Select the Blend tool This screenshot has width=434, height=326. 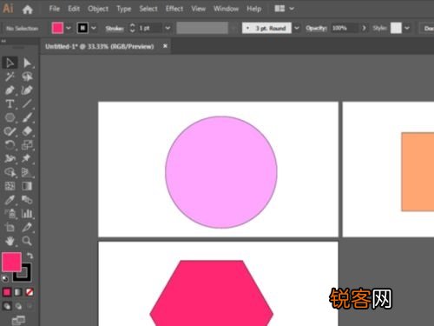(27, 200)
